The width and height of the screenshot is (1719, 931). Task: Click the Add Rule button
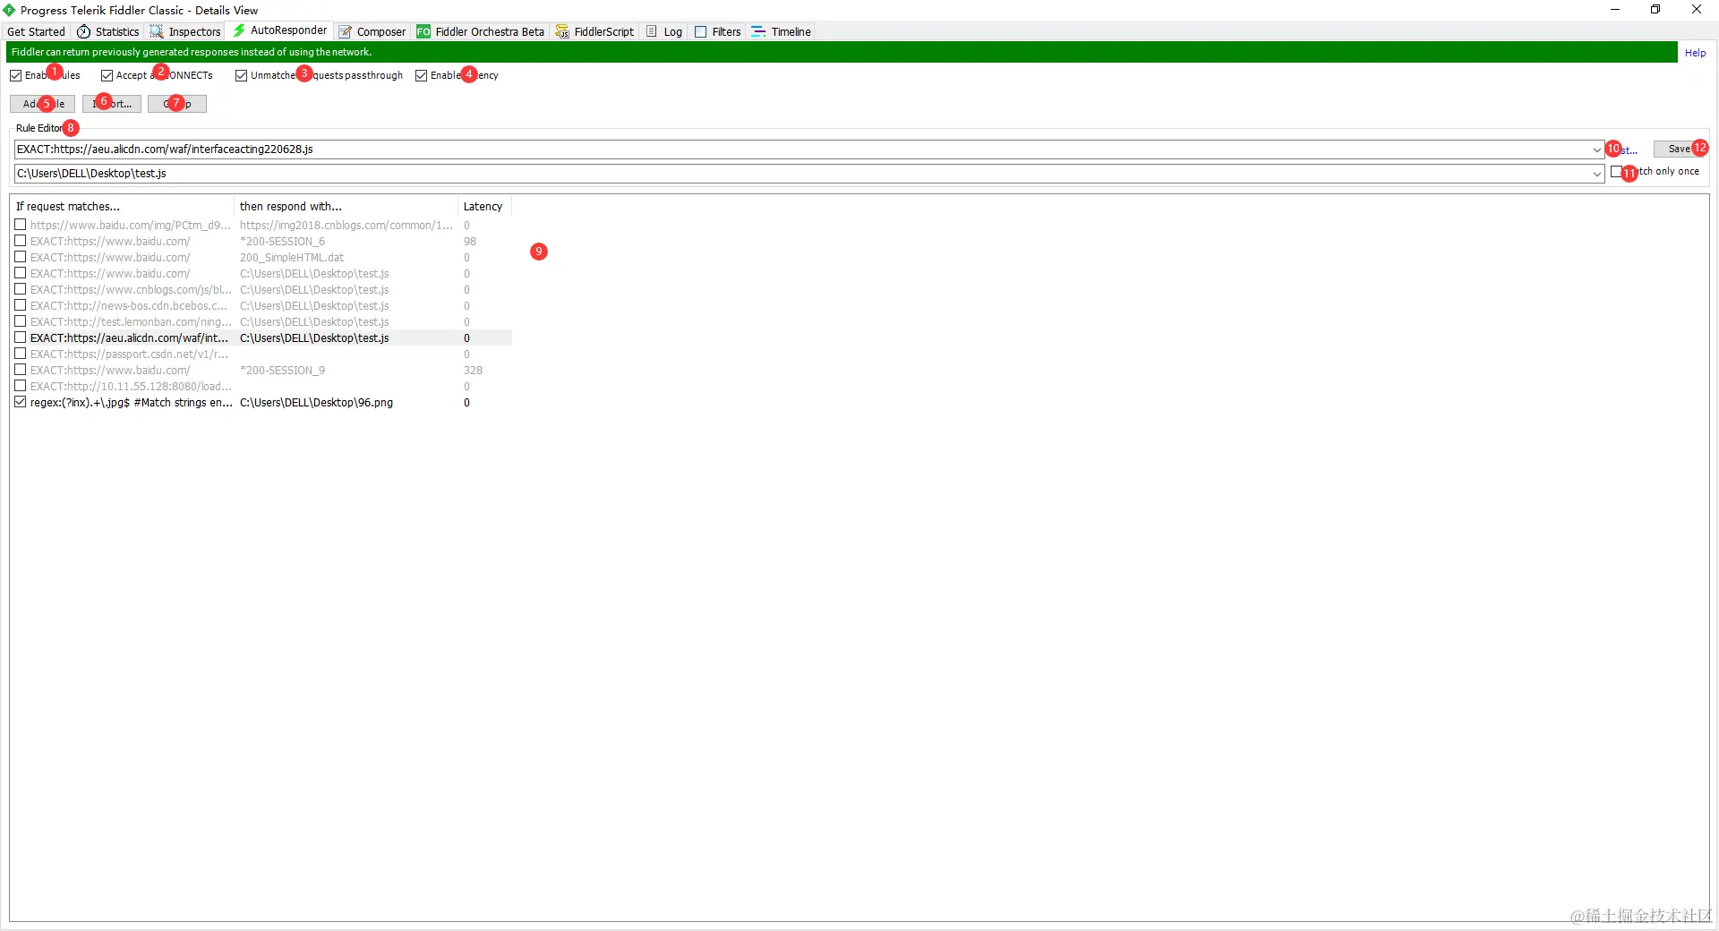[43, 104]
